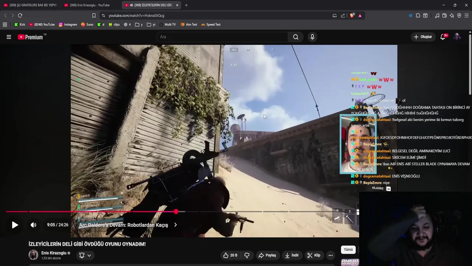The image size is (472, 266).
Task: Expand the 'yt' bookmark folder
Action: [151, 24]
